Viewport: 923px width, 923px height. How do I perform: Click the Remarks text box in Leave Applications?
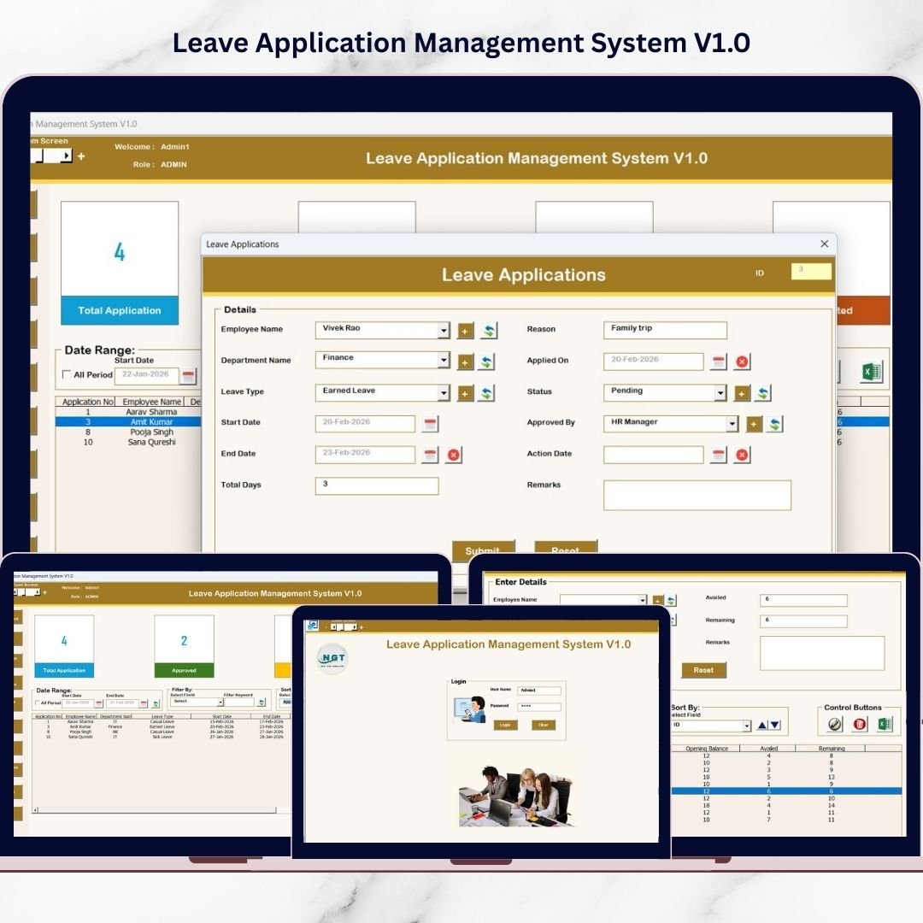point(697,495)
